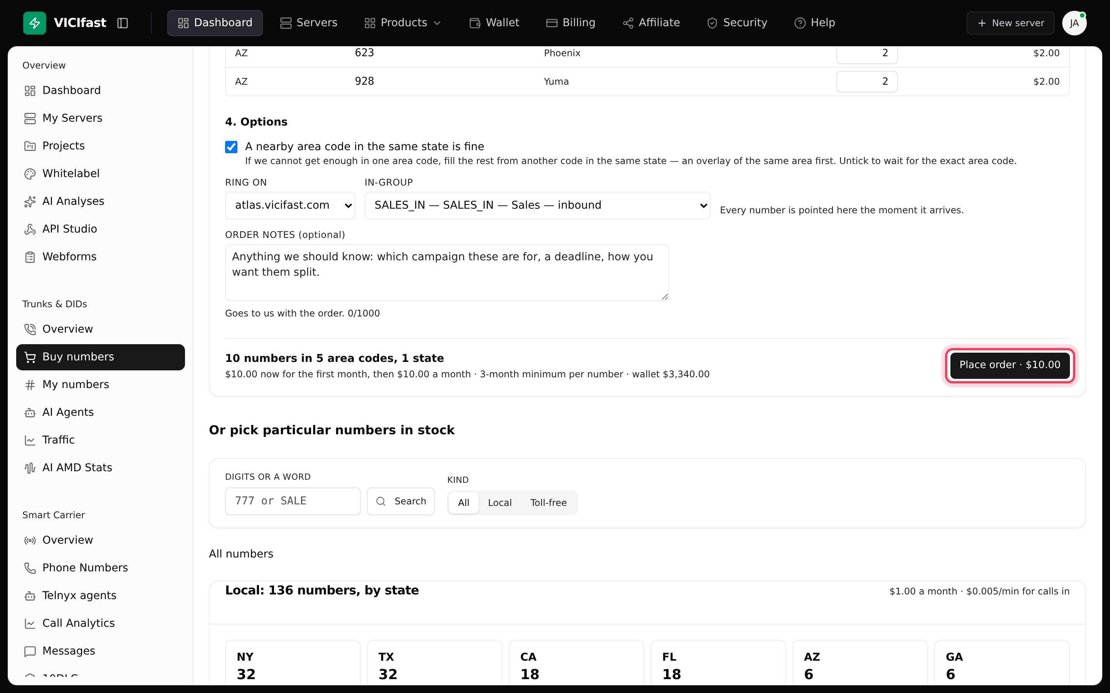Click the digits or word search field
This screenshot has width=1110, height=693.
293,501
